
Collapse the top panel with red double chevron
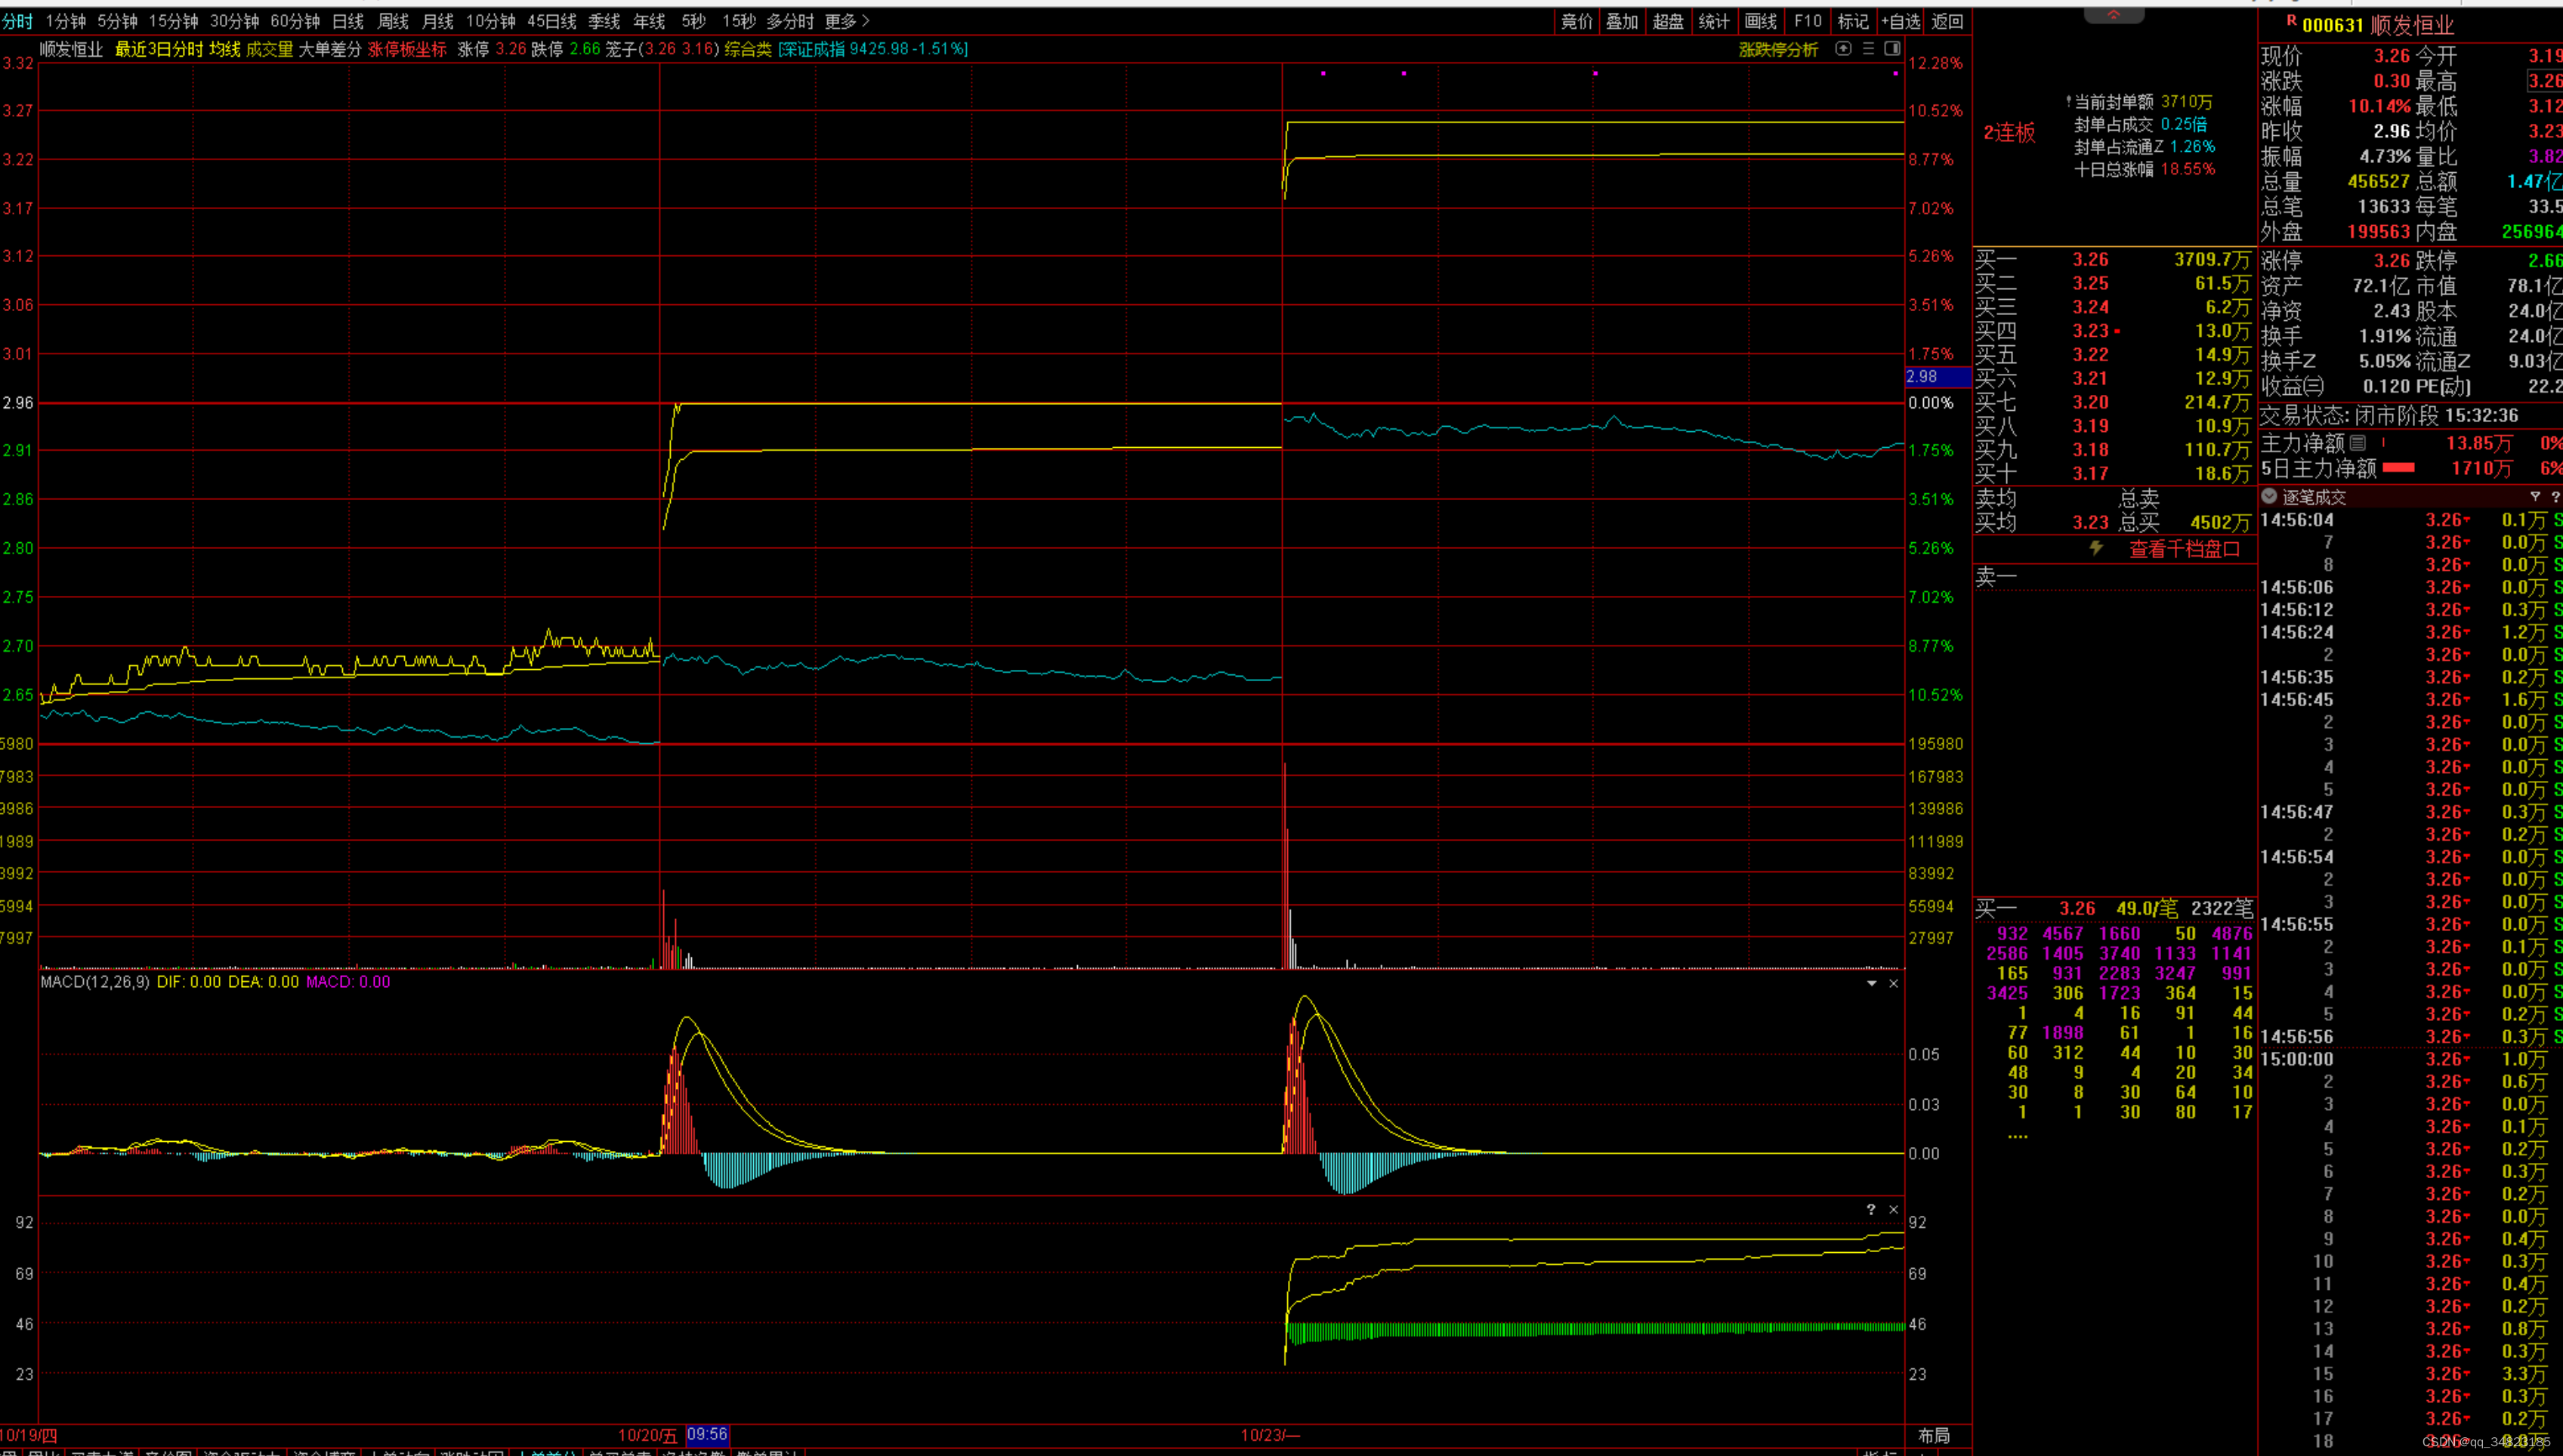pos(2113,14)
